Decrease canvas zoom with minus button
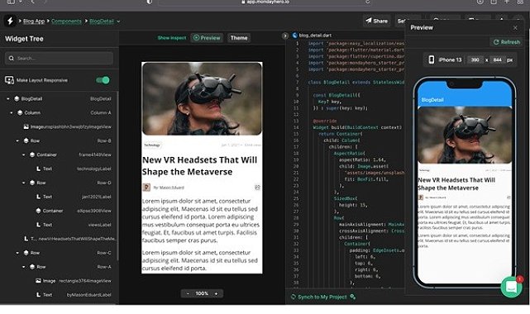530x314 pixels. point(188,293)
